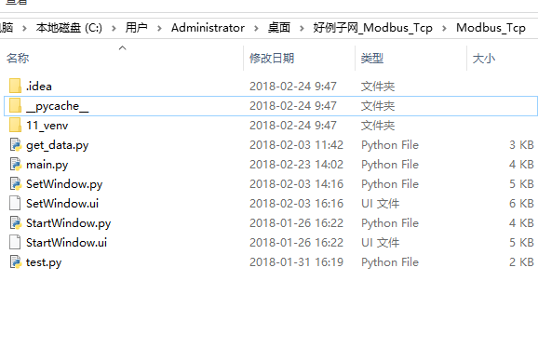Click the get_data.py Python file icon
This screenshot has height=348, width=538.
[x=16, y=144]
